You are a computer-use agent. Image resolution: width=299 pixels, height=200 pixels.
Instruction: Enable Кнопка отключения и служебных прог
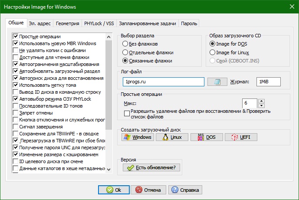(16, 120)
